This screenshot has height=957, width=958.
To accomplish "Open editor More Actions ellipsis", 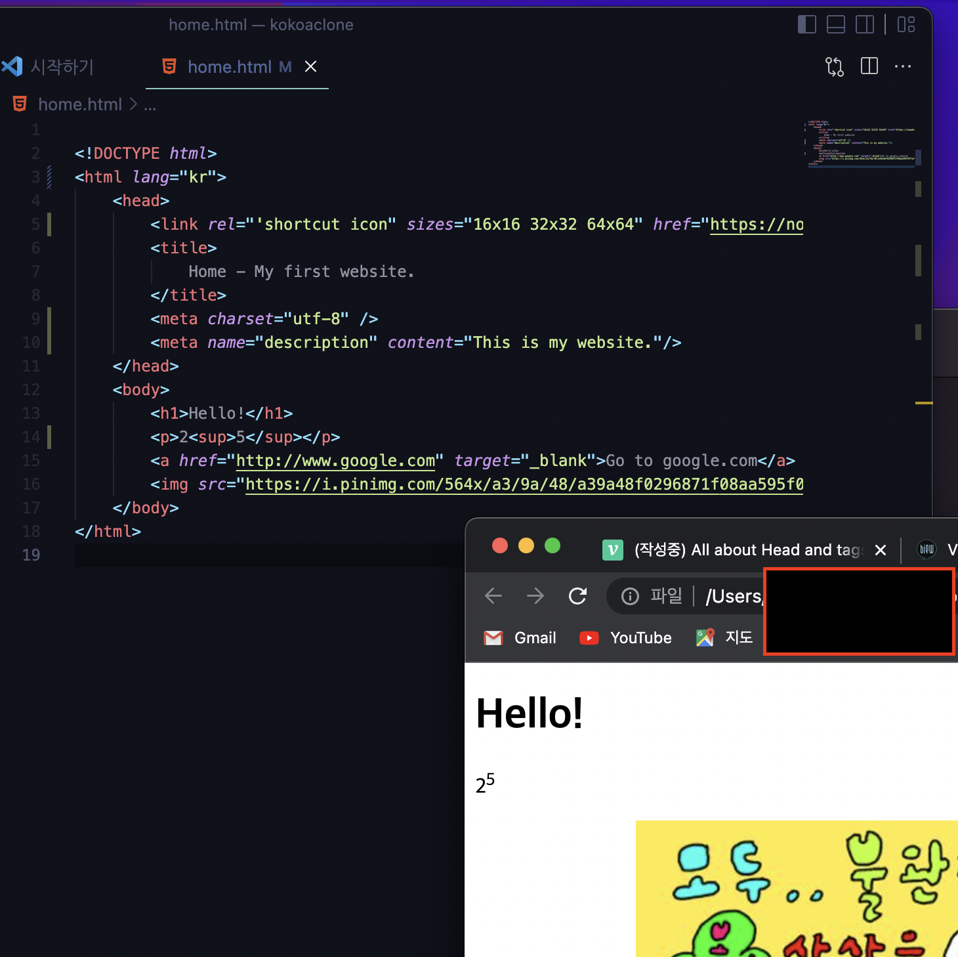I will point(903,66).
